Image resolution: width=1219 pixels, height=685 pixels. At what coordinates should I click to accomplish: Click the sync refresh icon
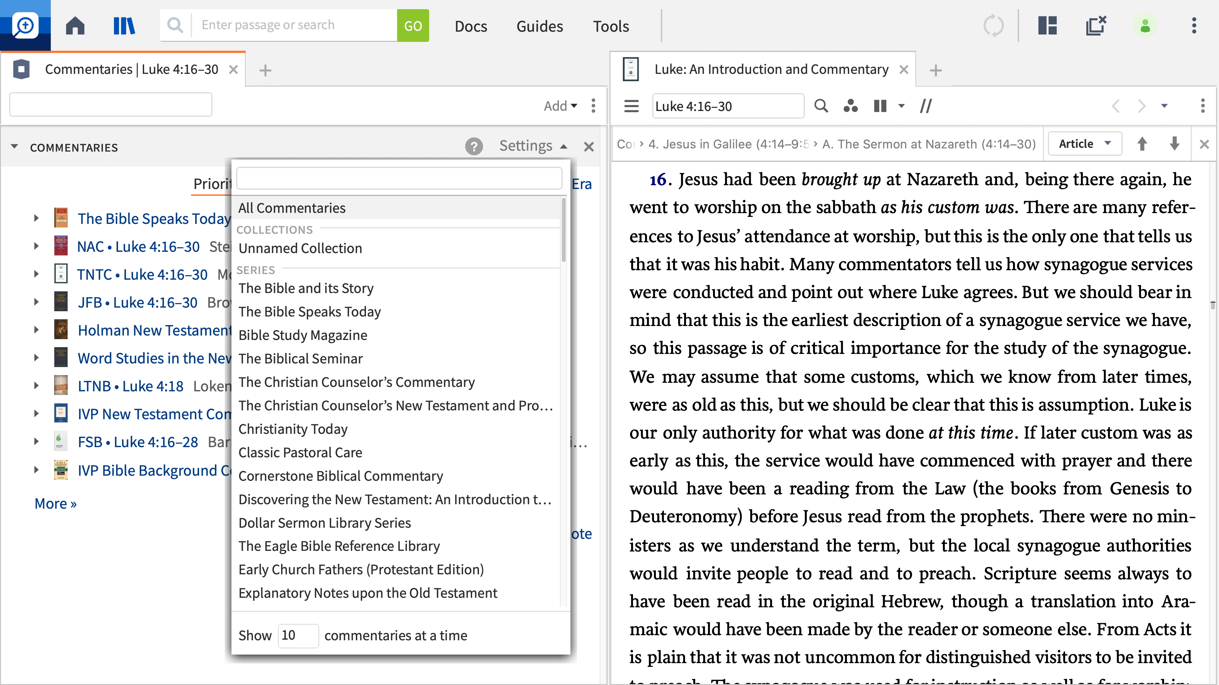point(993,25)
